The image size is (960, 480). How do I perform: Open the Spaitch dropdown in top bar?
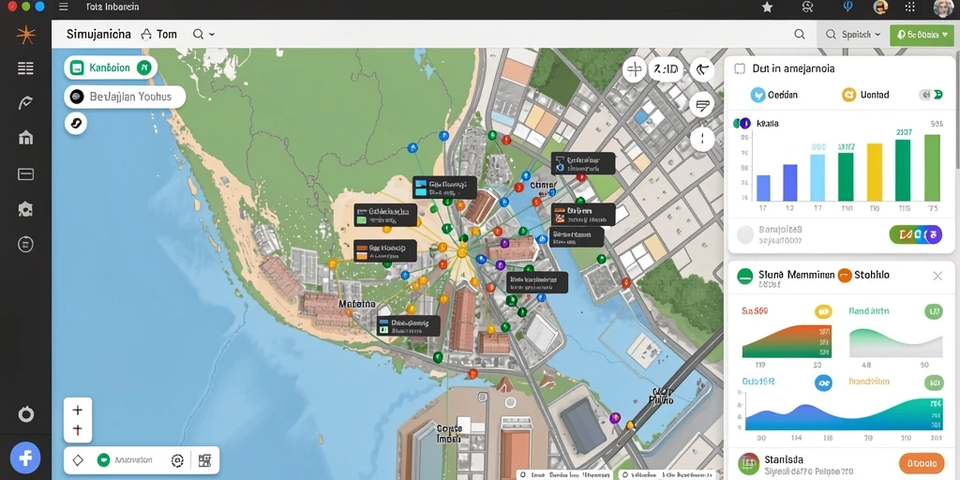click(x=853, y=35)
